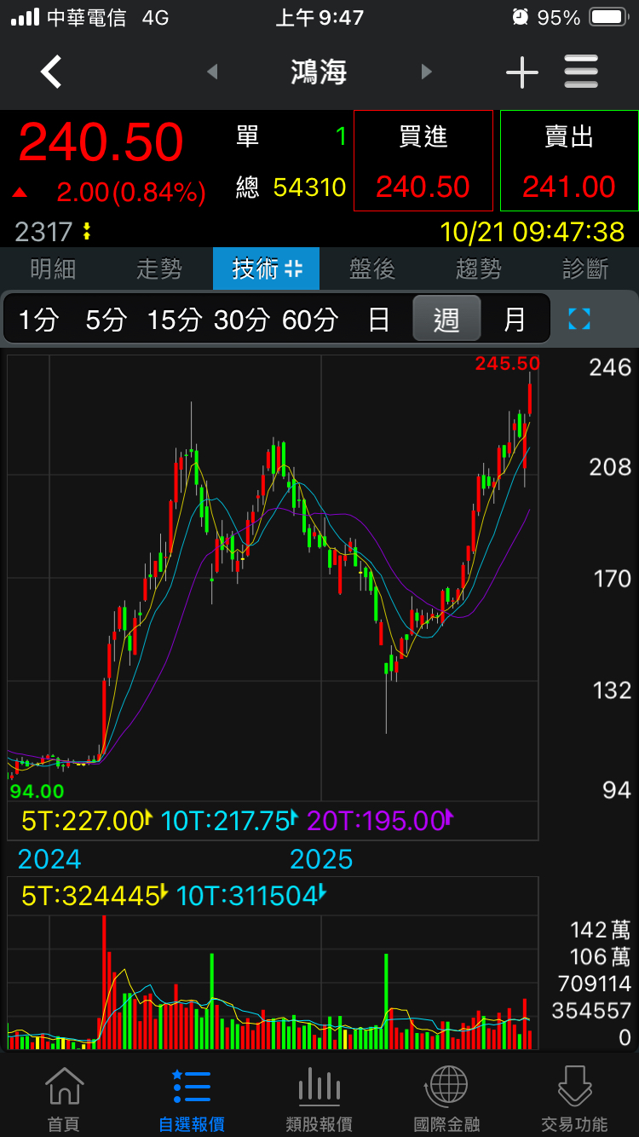Open the 明細 tab

coord(53,269)
